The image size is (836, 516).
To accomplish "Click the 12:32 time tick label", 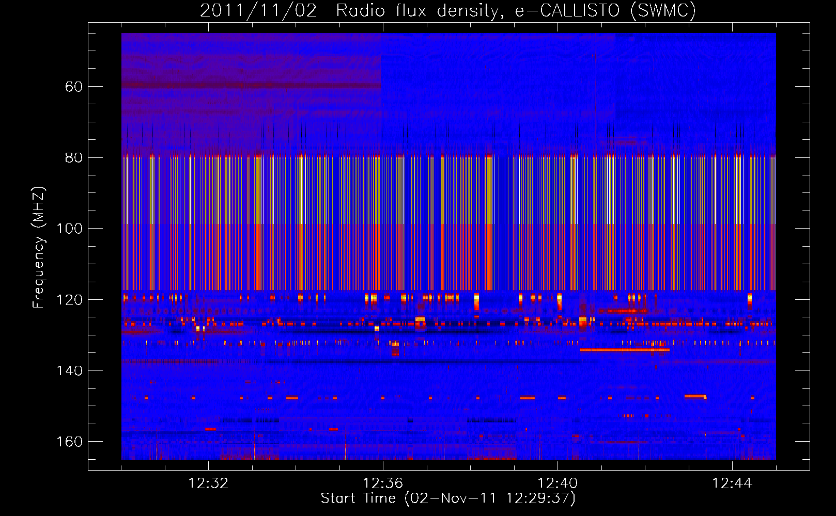I will coord(208,483).
